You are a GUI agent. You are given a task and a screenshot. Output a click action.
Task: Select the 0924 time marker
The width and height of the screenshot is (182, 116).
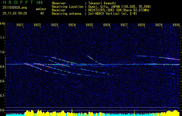[x=72, y=25]
